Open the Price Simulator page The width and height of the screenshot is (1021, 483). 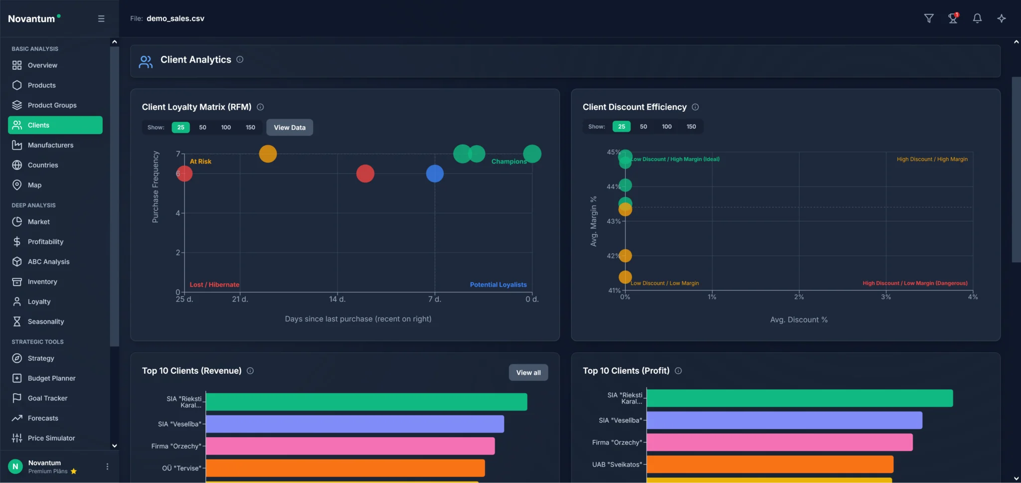click(x=51, y=438)
